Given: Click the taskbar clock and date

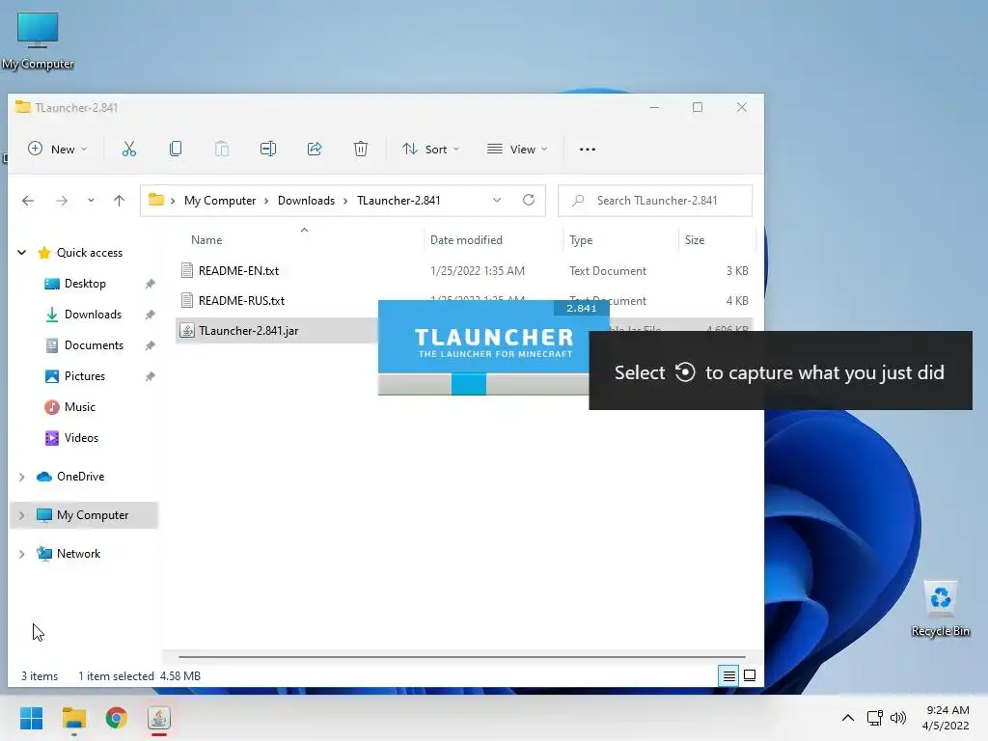Looking at the screenshot, I should pyautogui.click(x=946, y=718).
